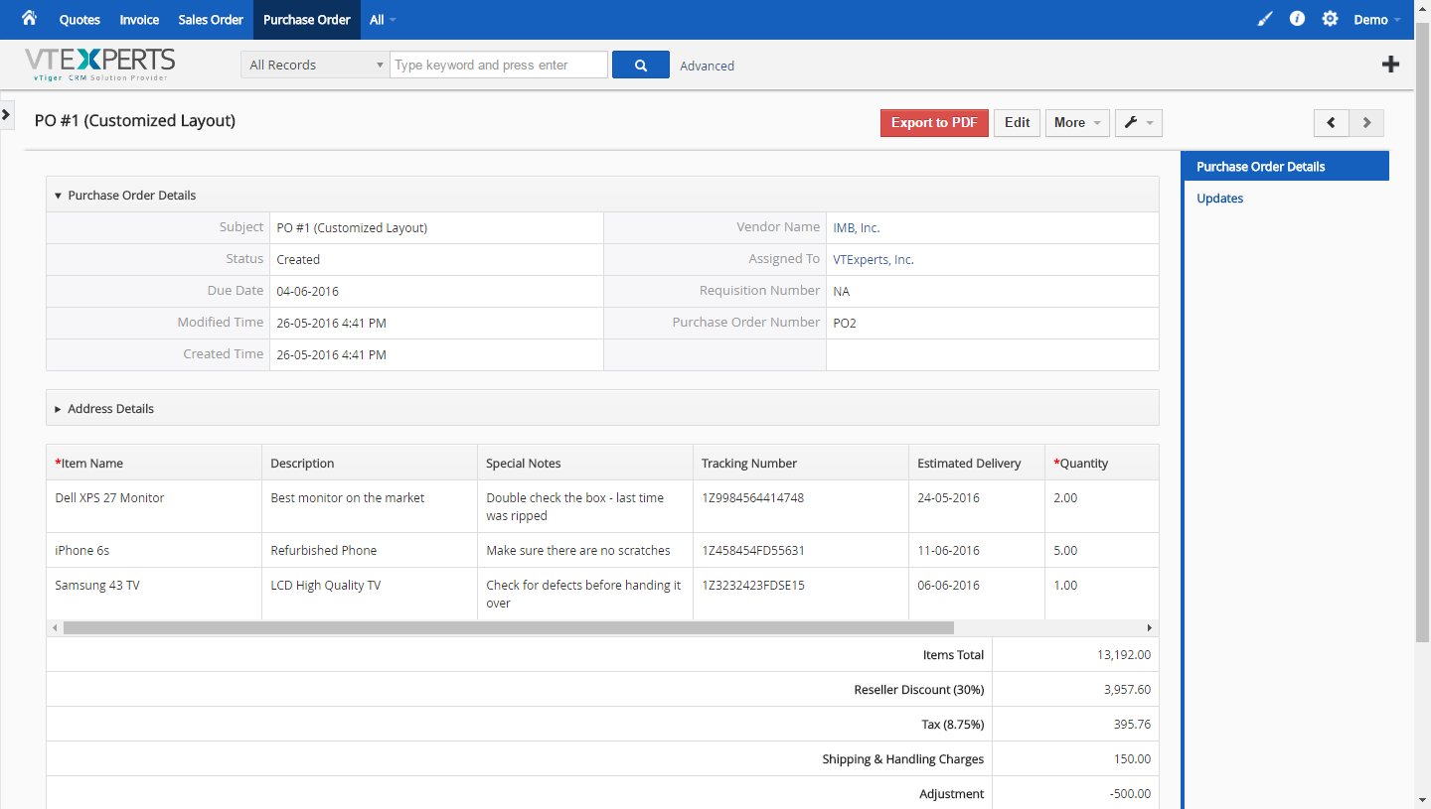Click the Due Date value 04-06-2016
The width and height of the screenshot is (1431, 809).
pyautogui.click(x=308, y=292)
